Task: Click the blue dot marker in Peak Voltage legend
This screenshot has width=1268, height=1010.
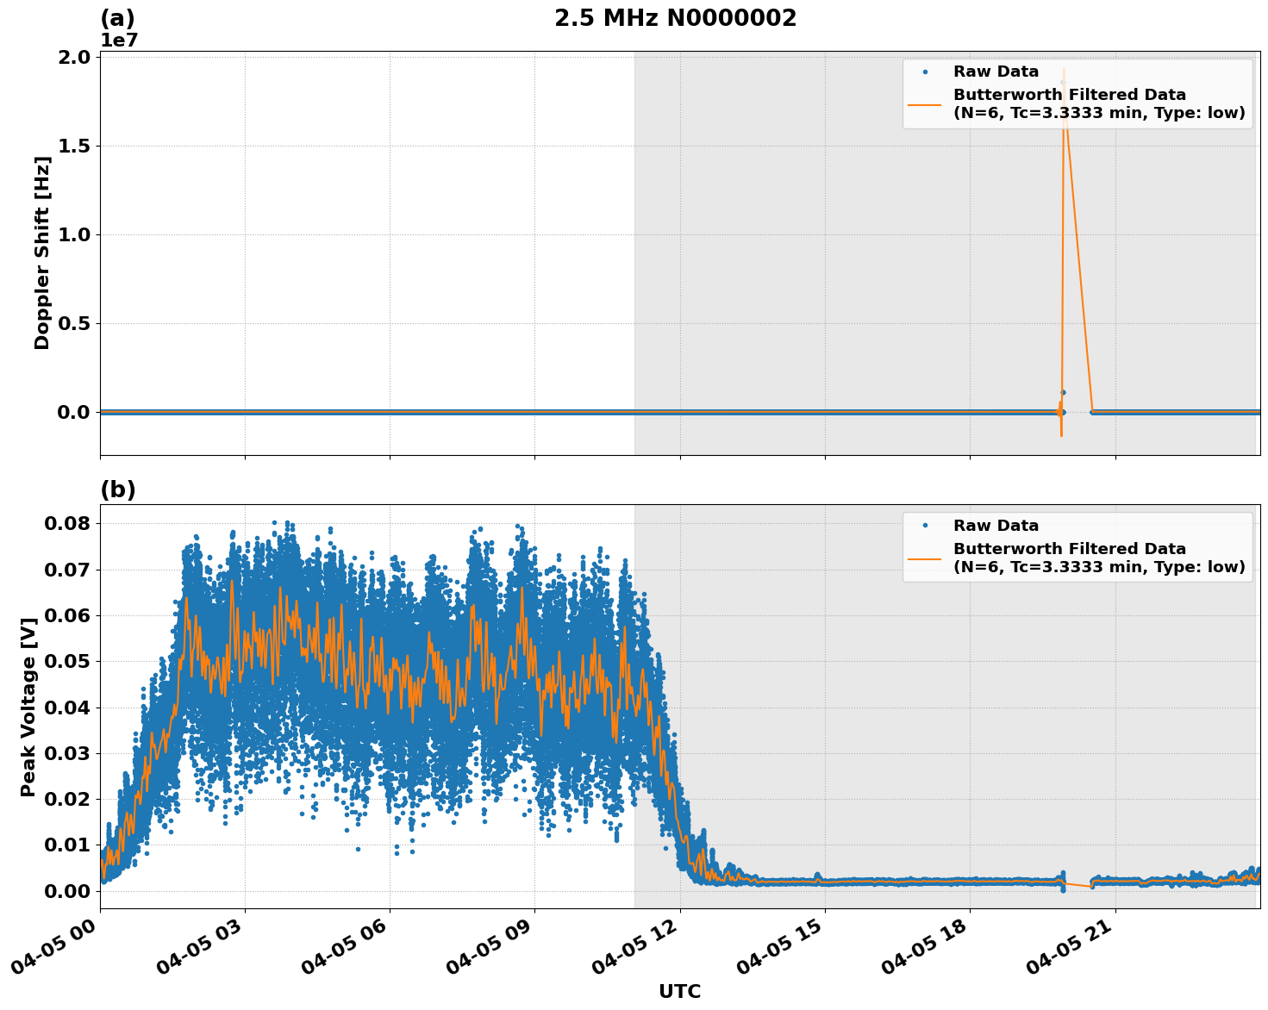Action: 925,526
